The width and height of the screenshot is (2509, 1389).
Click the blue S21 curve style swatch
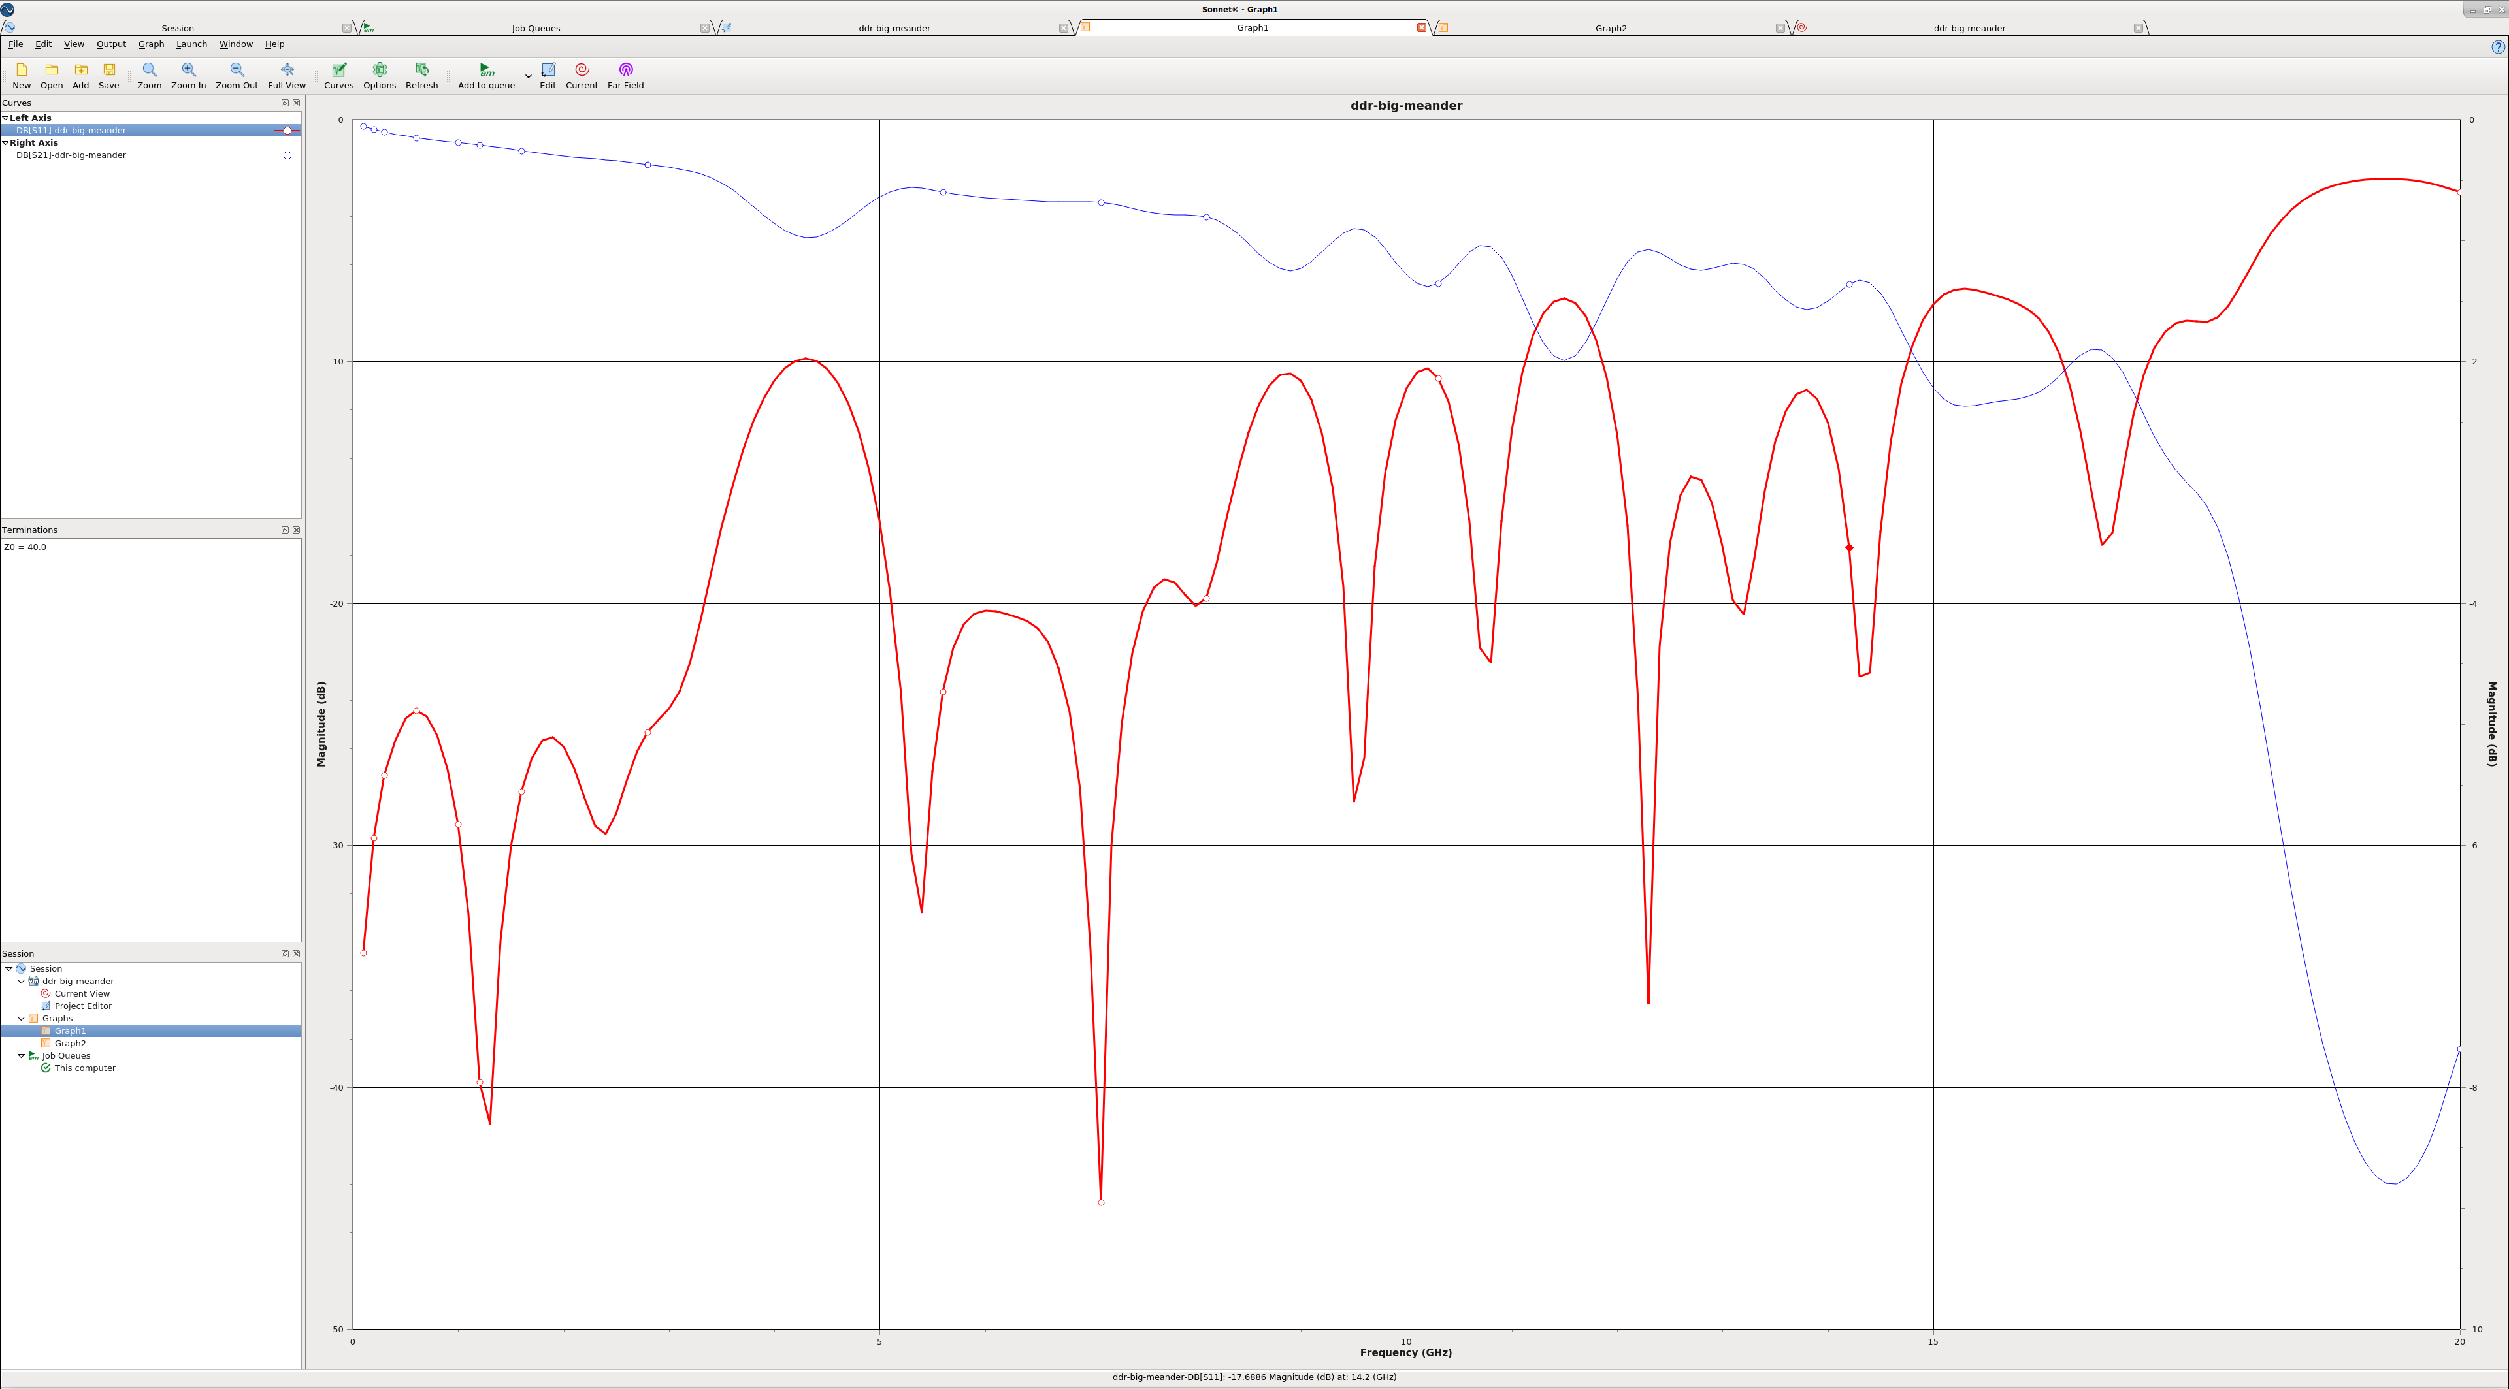(286, 155)
